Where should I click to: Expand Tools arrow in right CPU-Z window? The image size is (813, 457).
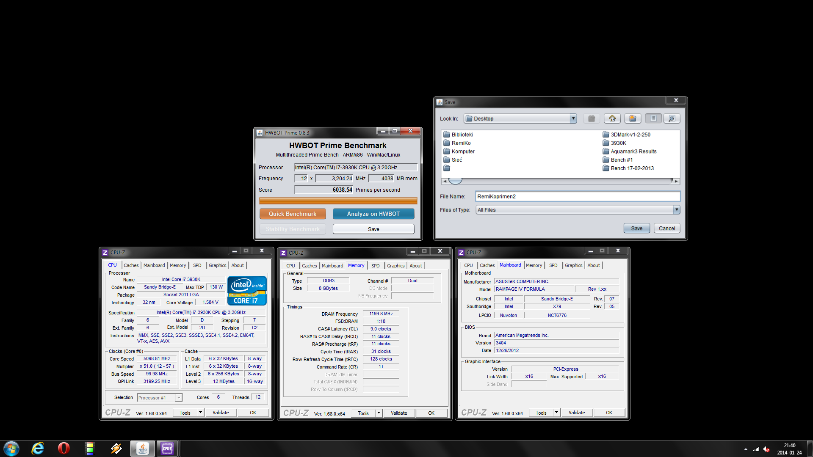coord(557,413)
